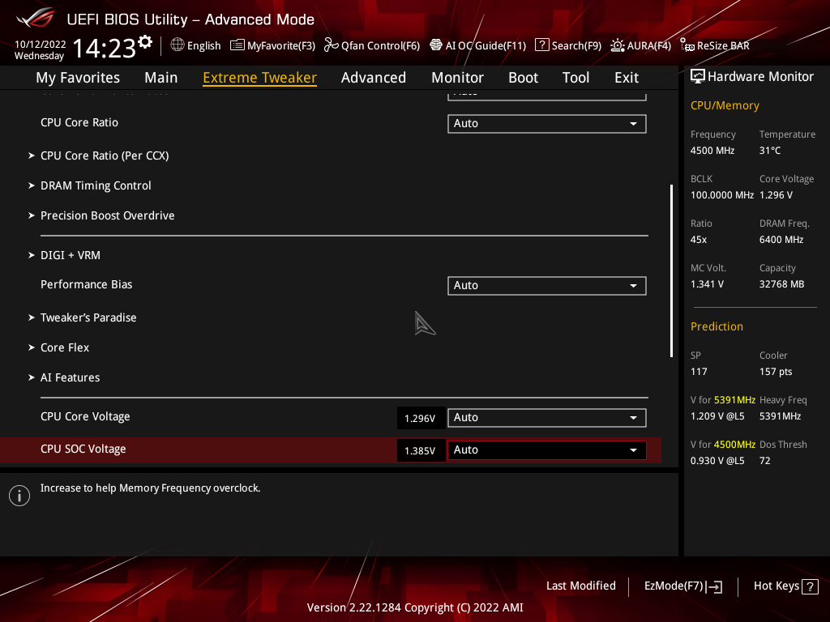Click the Hot Keys question mark icon
The height and width of the screenshot is (622, 830).
tap(810, 586)
